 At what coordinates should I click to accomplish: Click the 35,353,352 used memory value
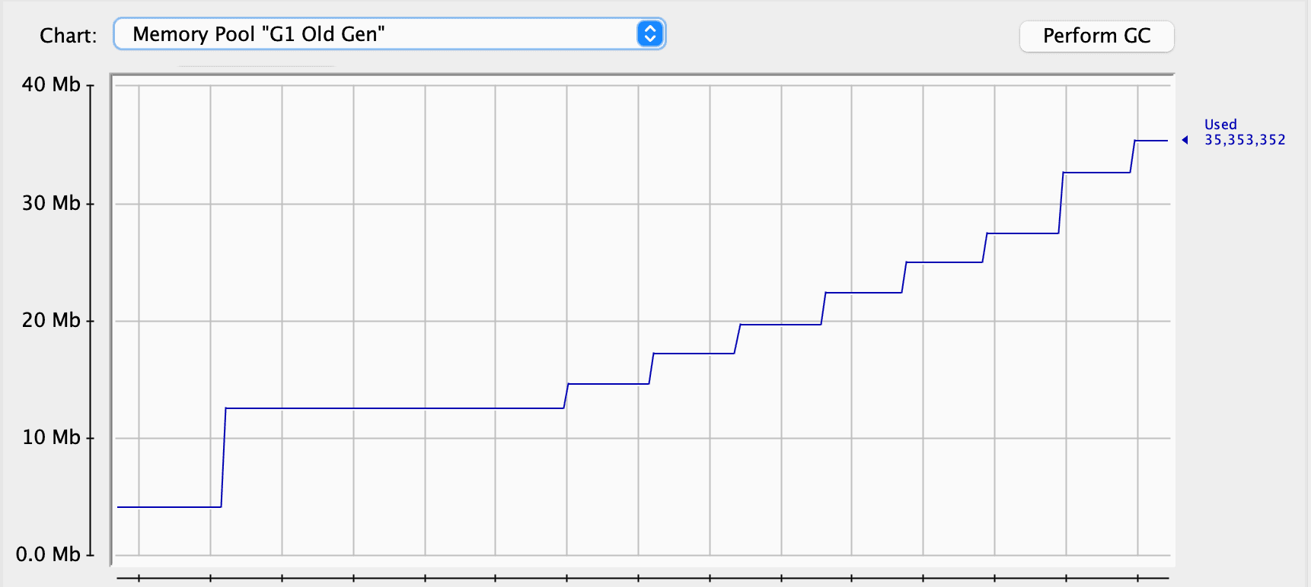[x=1244, y=140]
